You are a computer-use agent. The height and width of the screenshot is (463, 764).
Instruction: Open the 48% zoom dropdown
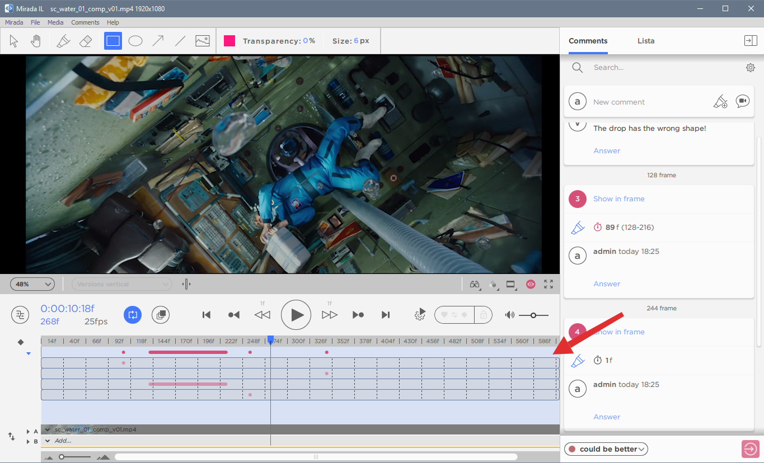(x=34, y=284)
